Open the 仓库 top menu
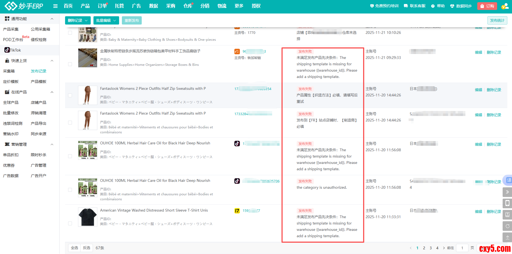The width and height of the screenshot is (512, 254). click(187, 6)
